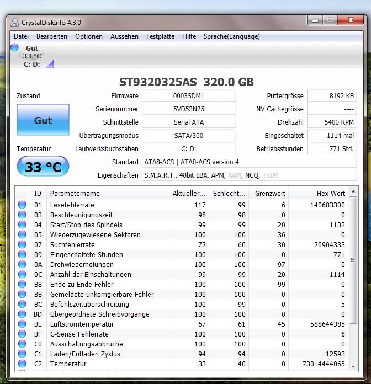Click the greyed AAM feature label
The image size is (371, 384).
point(235,175)
